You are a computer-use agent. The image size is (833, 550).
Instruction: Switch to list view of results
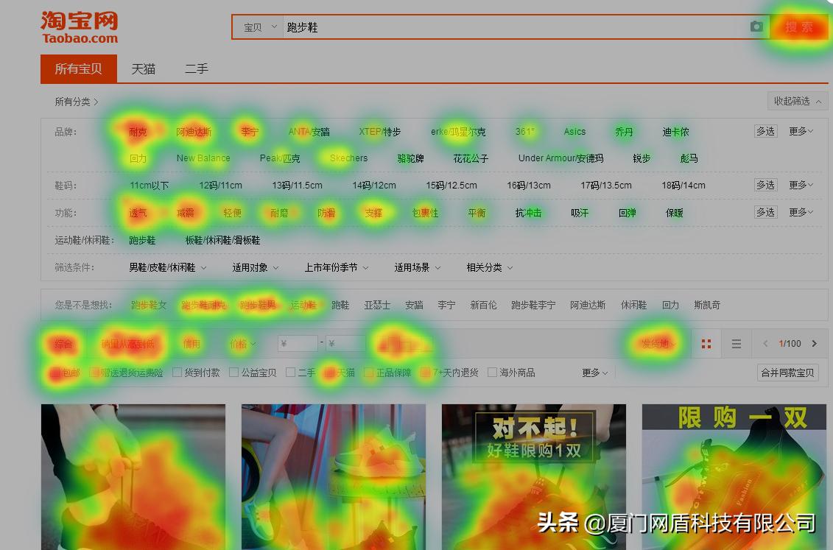coord(736,343)
